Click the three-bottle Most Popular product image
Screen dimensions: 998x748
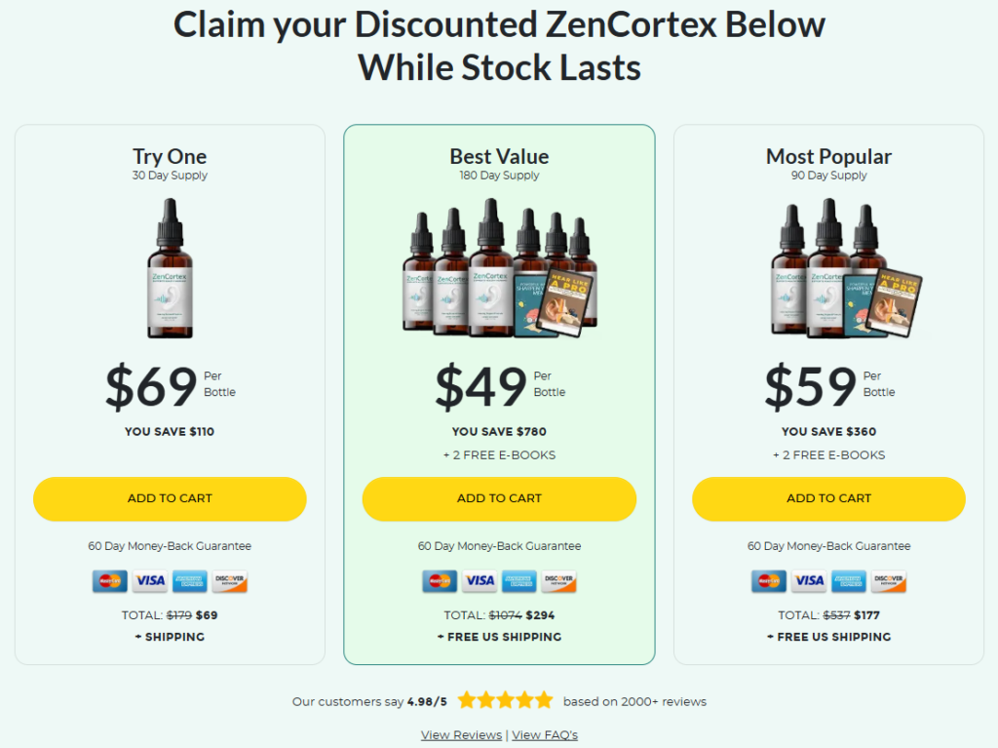[x=828, y=270]
